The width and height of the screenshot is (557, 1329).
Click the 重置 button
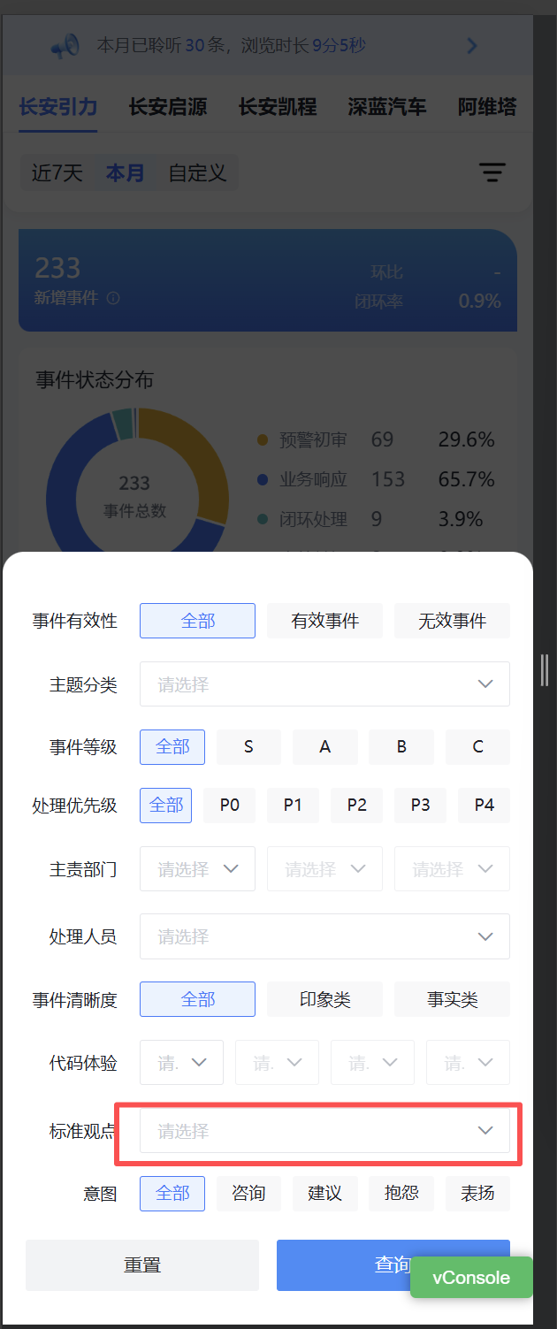click(142, 1265)
